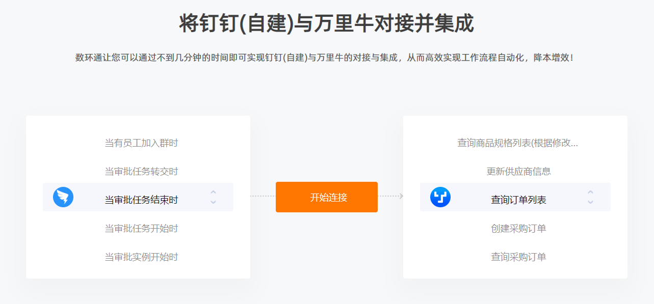
Task: Click the Wanliniu blue round logo
Action: (x=440, y=197)
